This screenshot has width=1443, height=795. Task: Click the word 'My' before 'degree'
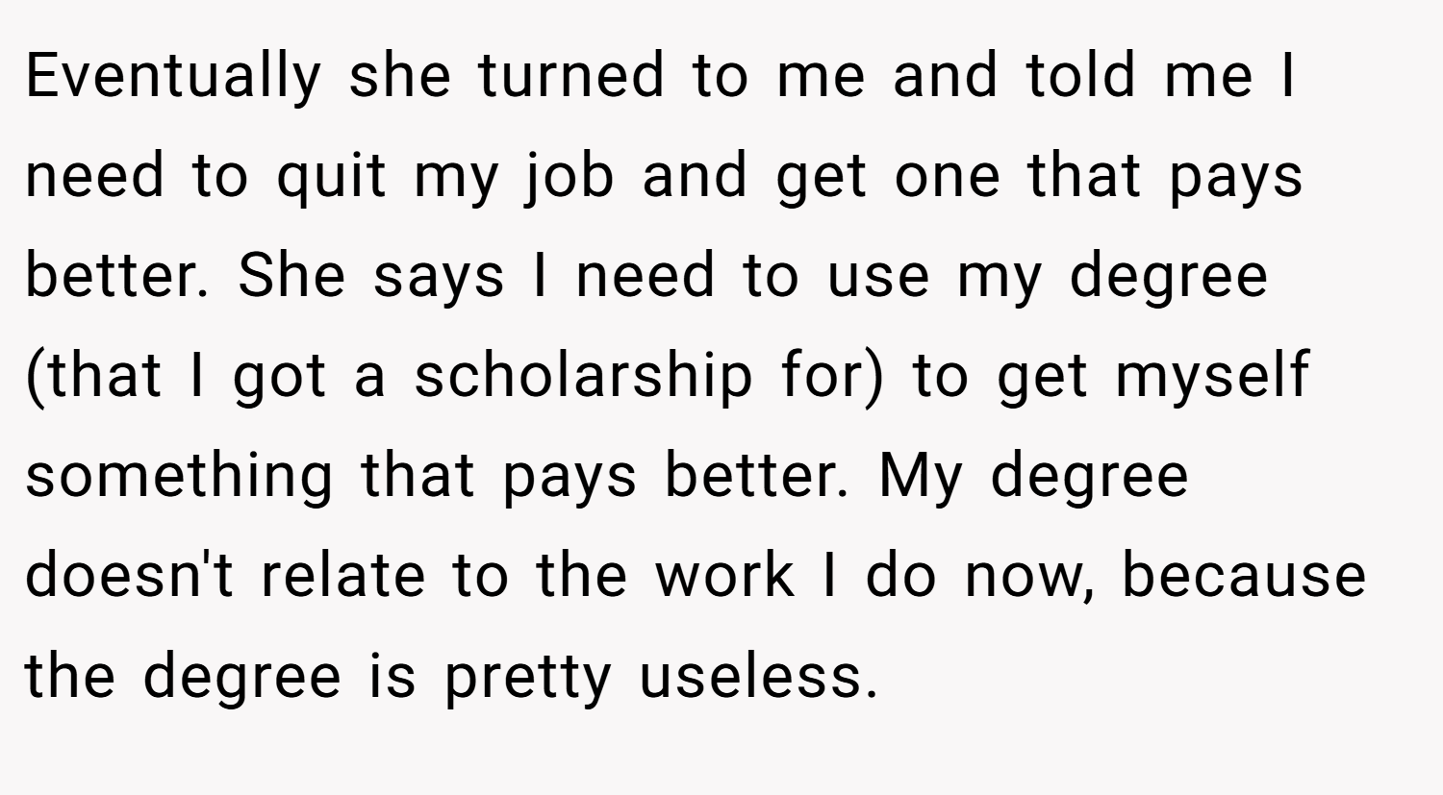coord(919,477)
